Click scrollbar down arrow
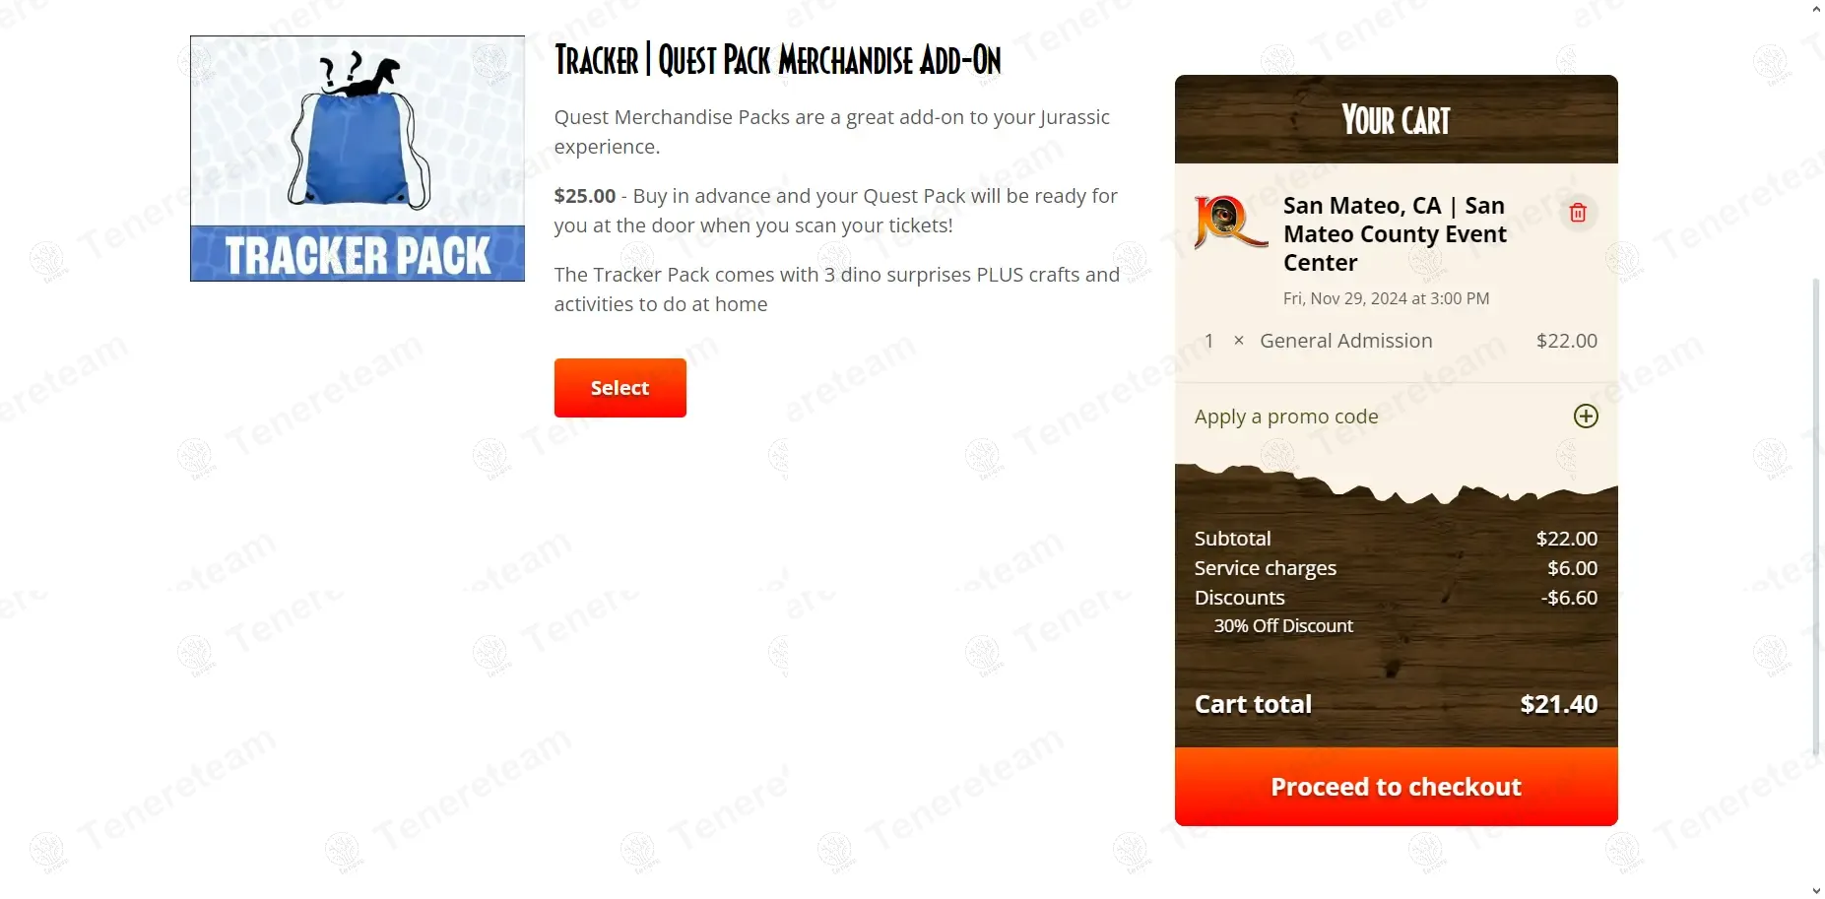Screen dimensions: 1825x899 (x=1816, y=890)
